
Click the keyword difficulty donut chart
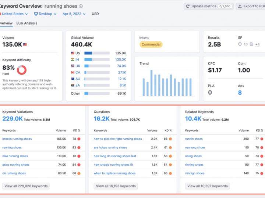pyautogui.click(x=22, y=70)
